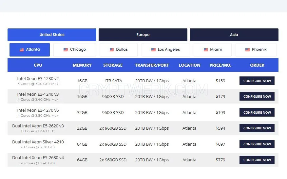This screenshot has width=287, height=179.
Task: Click the Intel Xeon E3-1230 v2 CPU name
Action: pyautogui.click(x=38, y=78)
